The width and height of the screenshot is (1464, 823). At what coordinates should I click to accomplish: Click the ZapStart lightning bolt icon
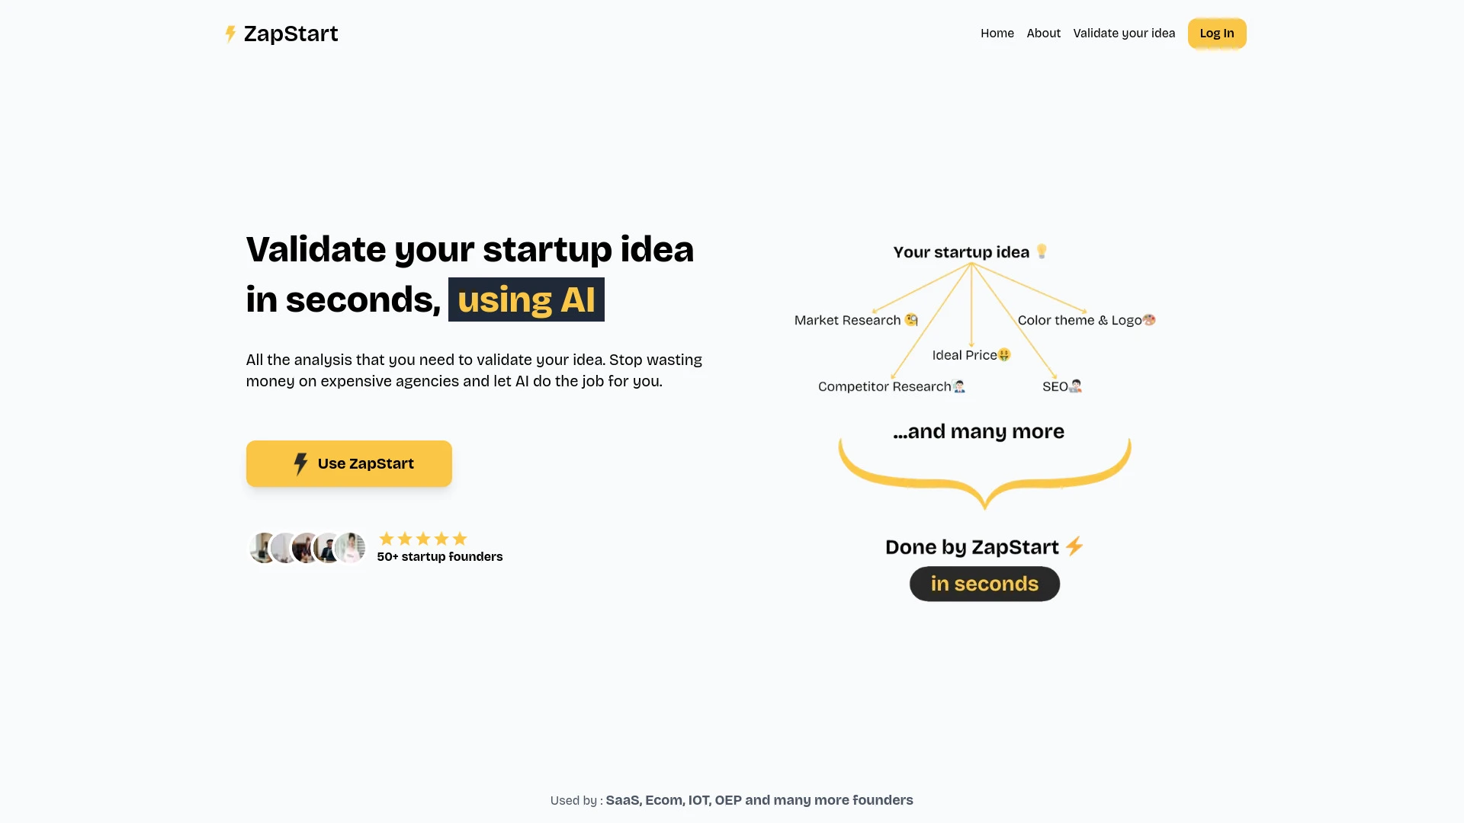point(228,34)
